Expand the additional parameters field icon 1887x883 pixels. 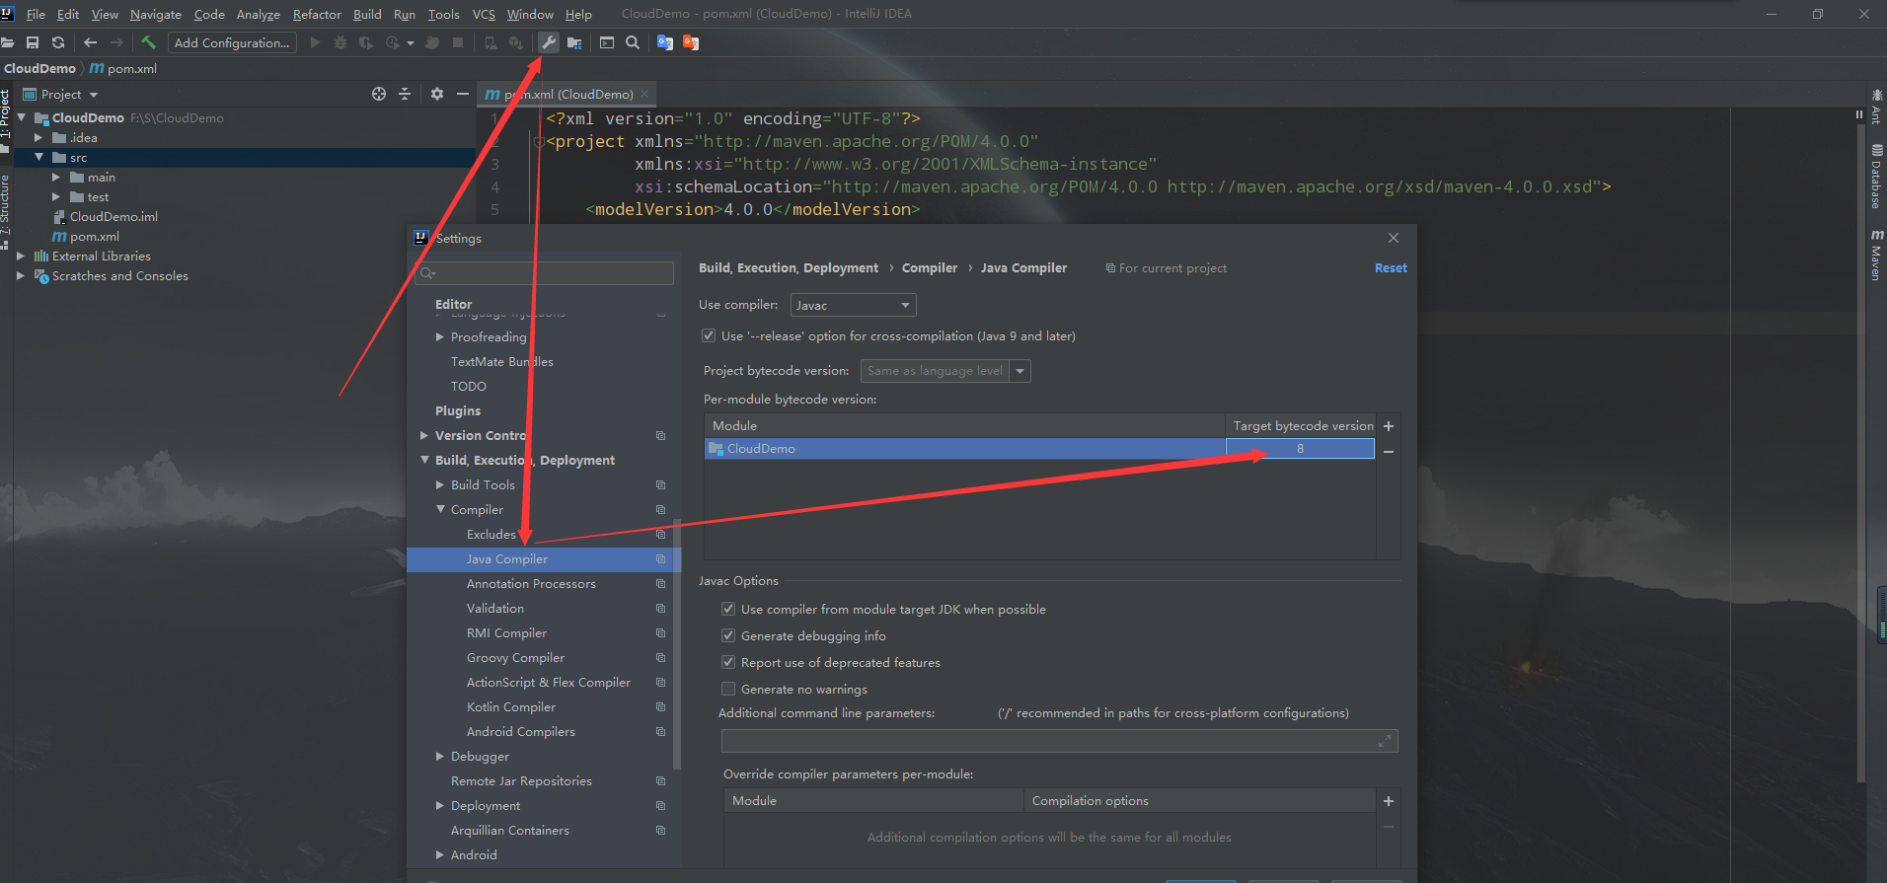[1385, 740]
